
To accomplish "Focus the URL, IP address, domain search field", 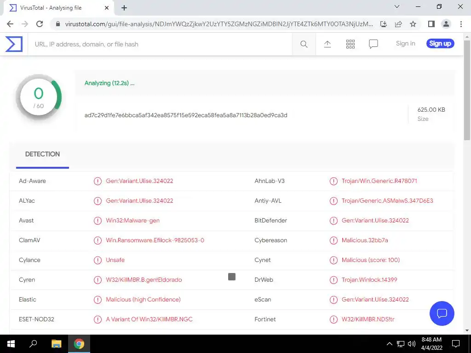I will (160, 44).
